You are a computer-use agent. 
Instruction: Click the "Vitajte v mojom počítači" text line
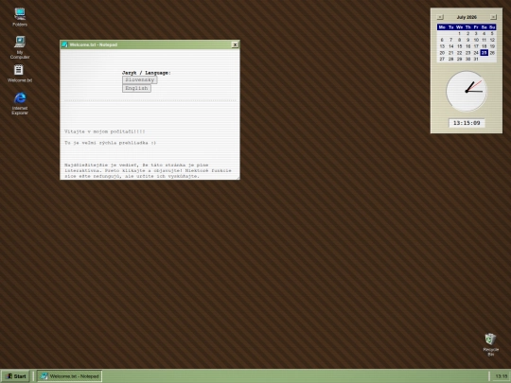click(105, 131)
